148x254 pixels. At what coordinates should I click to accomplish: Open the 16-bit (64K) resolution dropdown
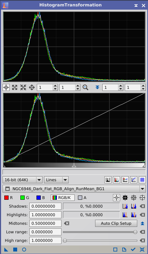tap(23, 180)
